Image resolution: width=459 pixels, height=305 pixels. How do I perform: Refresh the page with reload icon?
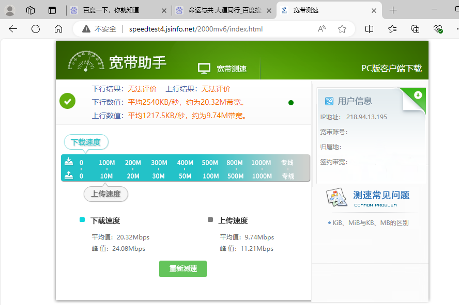(36, 29)
